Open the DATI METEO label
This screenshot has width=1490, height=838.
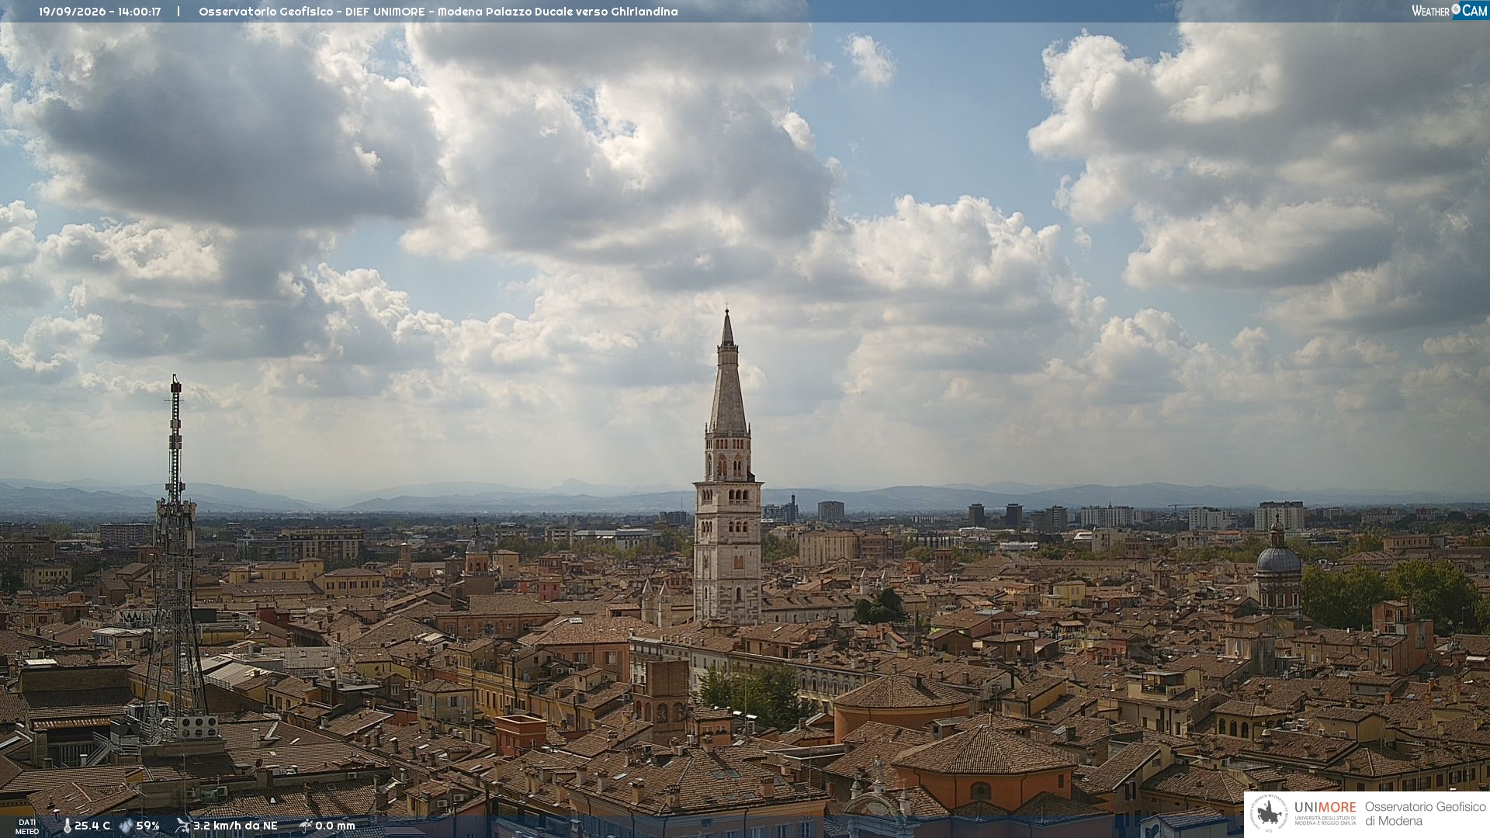click(x=27, y=826)
